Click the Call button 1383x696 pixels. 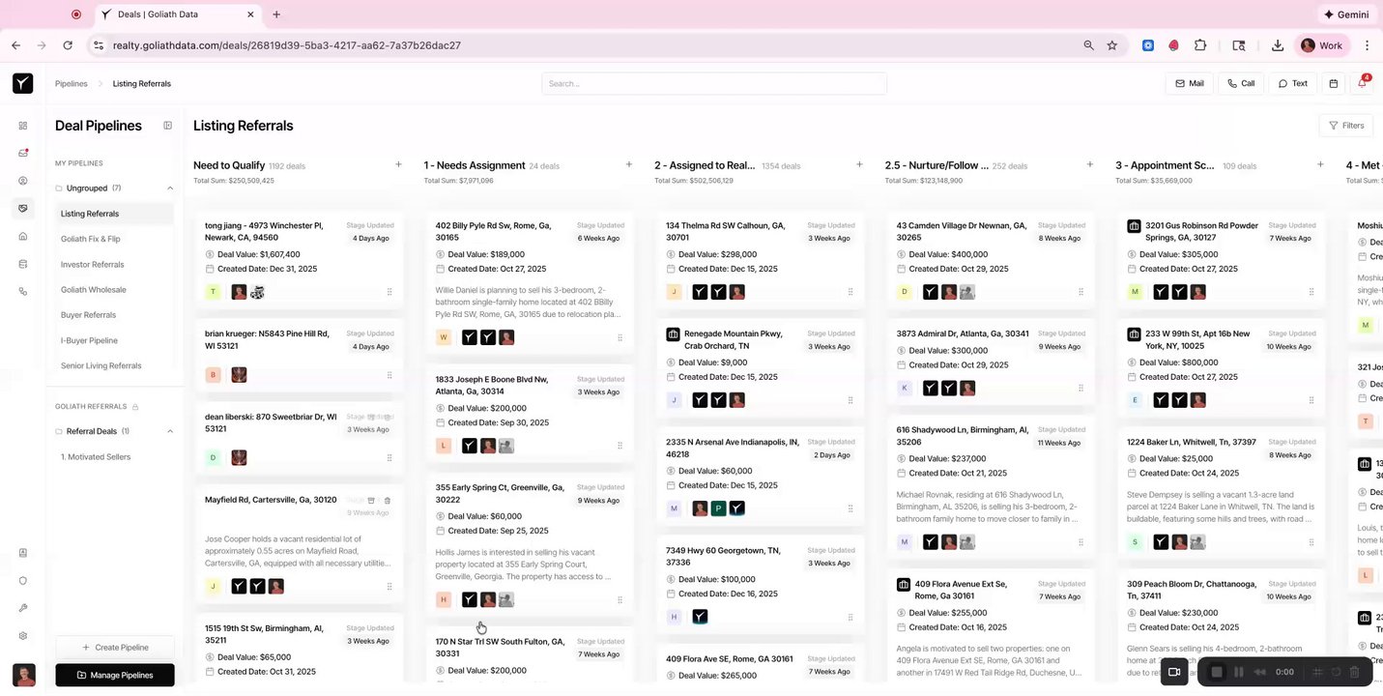1241,84
